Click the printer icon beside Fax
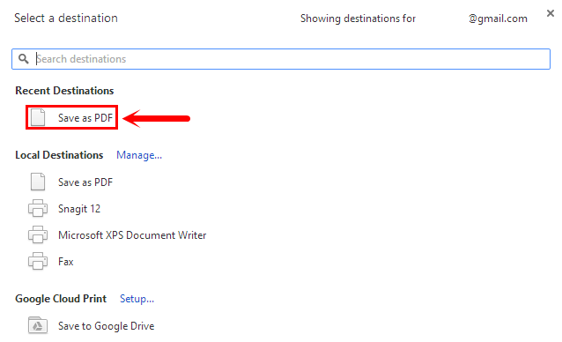The width and height of the screenshot is (562, 342). tap(38, 261)
